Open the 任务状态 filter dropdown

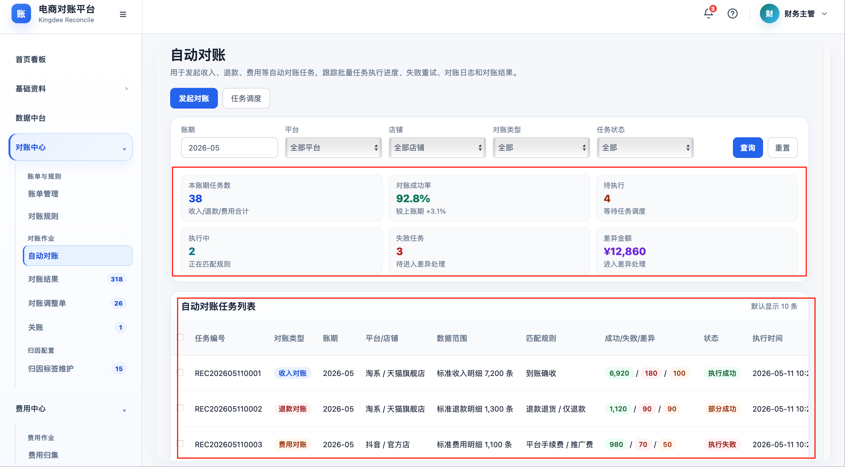(645, 147)
